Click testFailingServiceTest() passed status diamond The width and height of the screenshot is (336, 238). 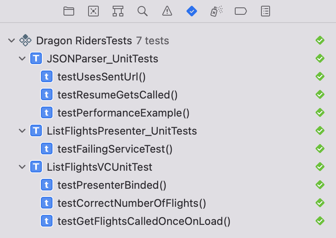pos(320,149)
